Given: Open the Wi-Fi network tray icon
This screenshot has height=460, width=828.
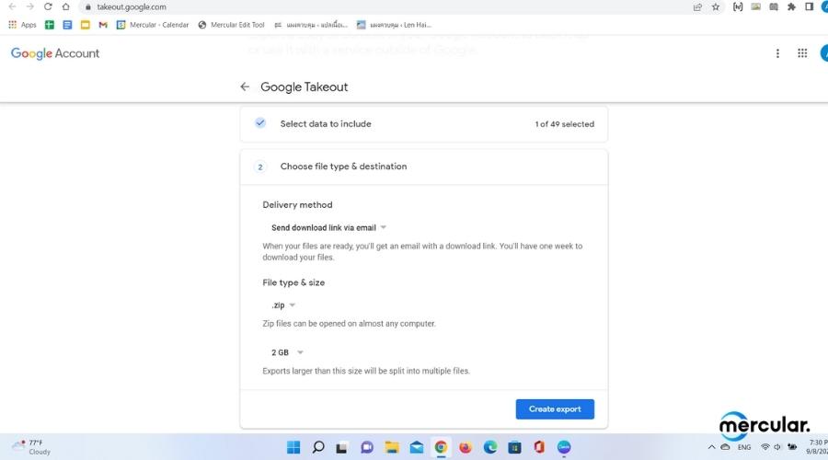Looking at the screenshot, I should pos(765,447).
